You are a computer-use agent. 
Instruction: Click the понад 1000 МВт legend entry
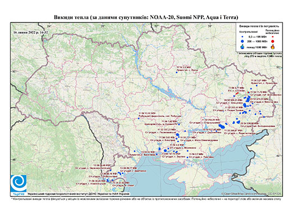pyautogui.click(x=257, y=47)
